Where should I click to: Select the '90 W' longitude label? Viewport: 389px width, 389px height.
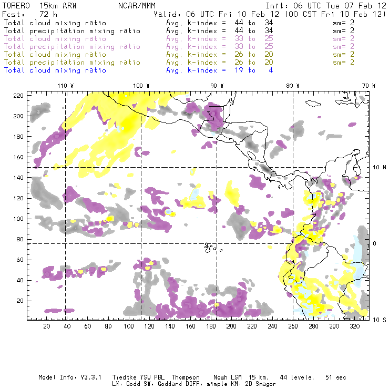(x=217, y=86)
